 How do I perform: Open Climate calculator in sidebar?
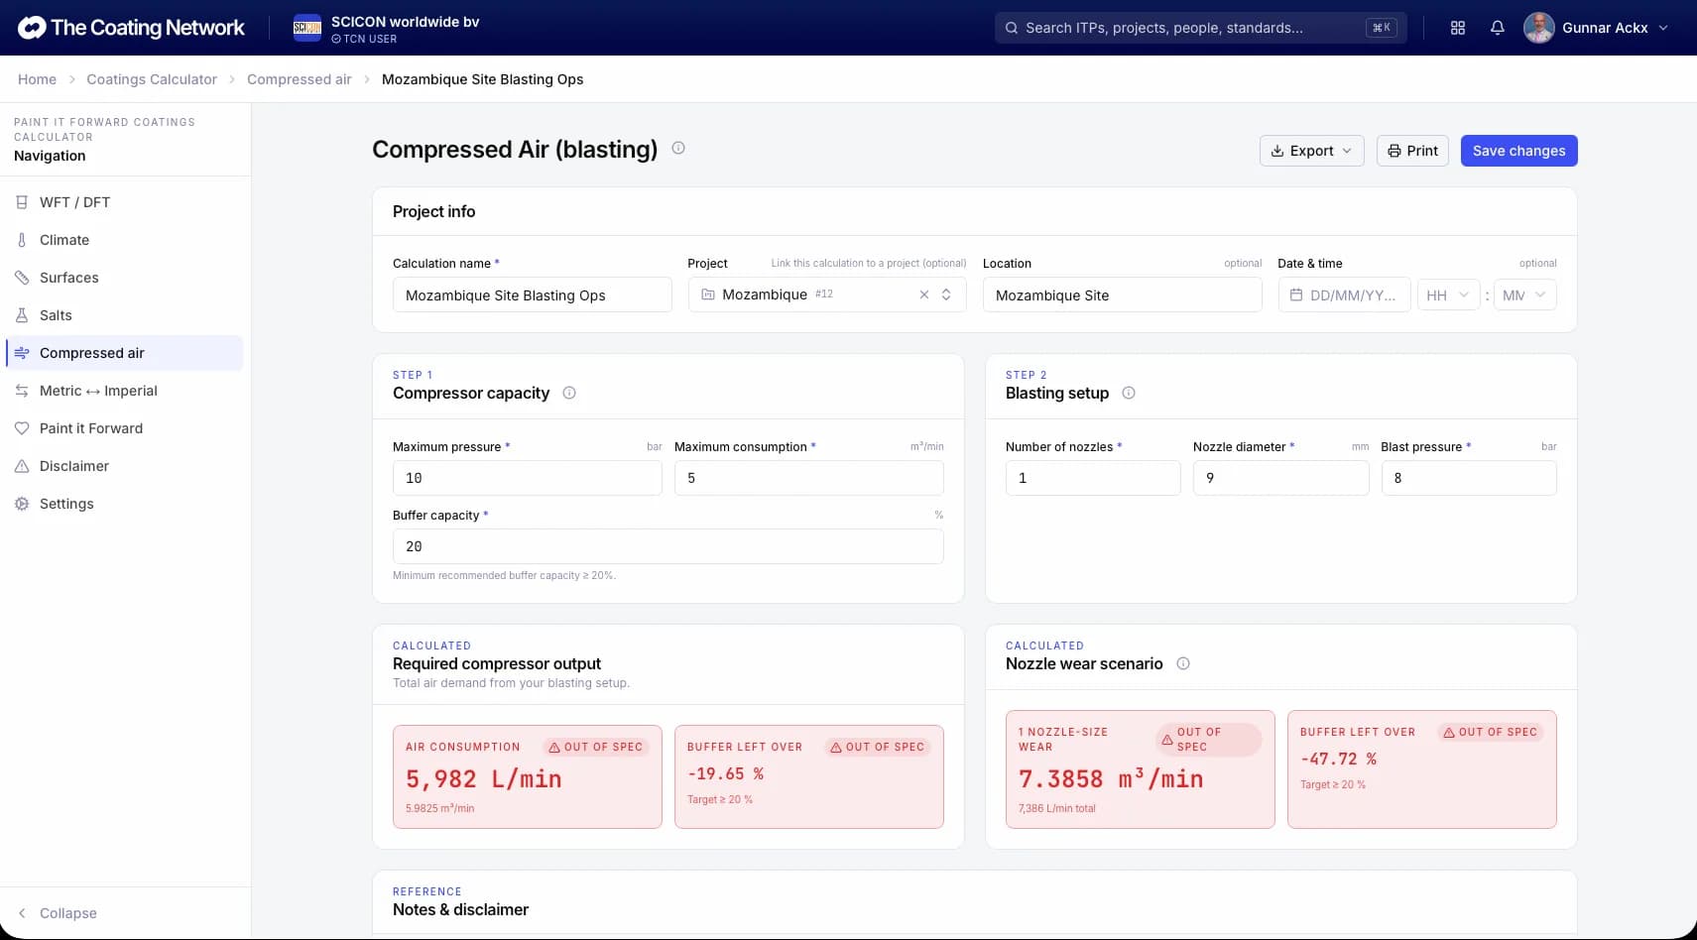[125, 240]
